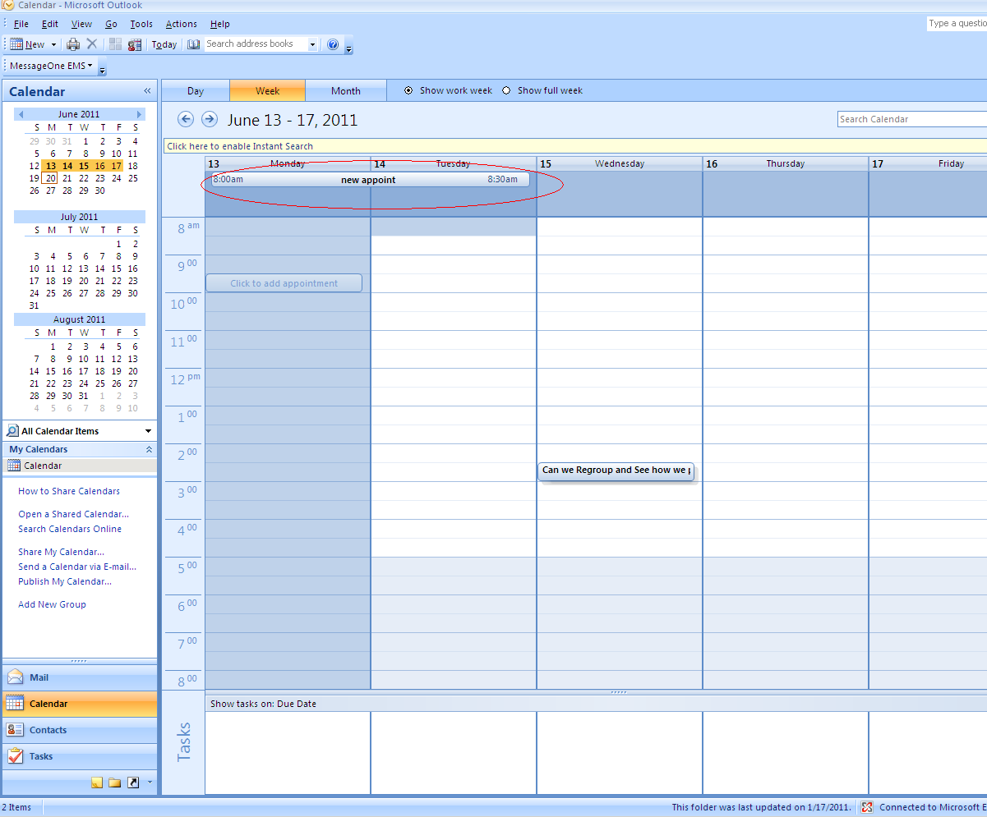Click the Print icon in toolbar
This screenshot has height=817, width=987.
click(73, 44)
